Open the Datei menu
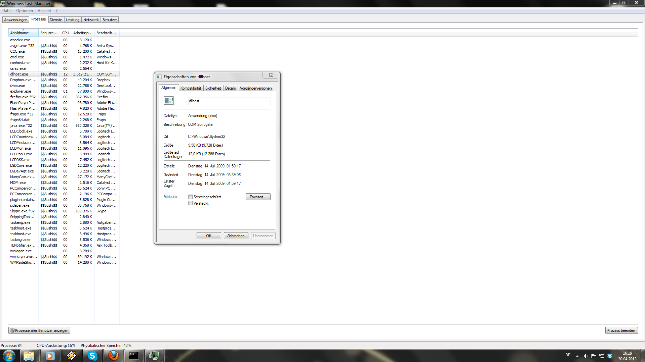The width and height of the screenshot is (645, 362). pos(7,11)
